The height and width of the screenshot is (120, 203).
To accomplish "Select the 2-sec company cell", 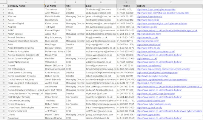I will tap(26, 10).
